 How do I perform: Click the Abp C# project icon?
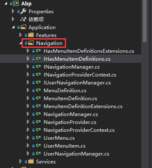tap(16, 3)
